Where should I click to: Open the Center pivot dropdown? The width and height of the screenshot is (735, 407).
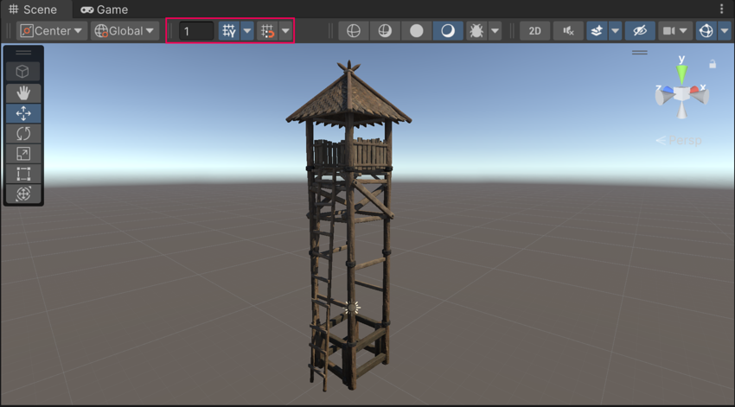coord(52,31)
